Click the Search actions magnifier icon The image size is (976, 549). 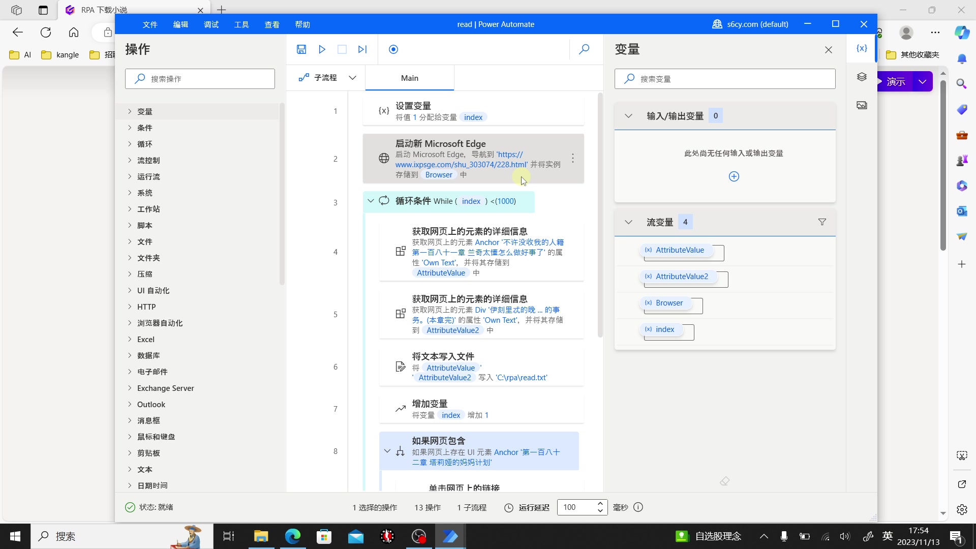point(141,78)
